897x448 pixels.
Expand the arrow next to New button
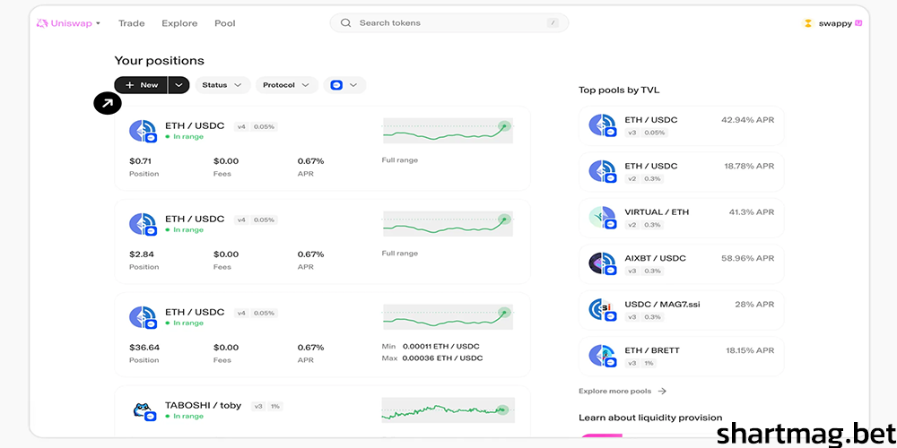click(179, 85)
